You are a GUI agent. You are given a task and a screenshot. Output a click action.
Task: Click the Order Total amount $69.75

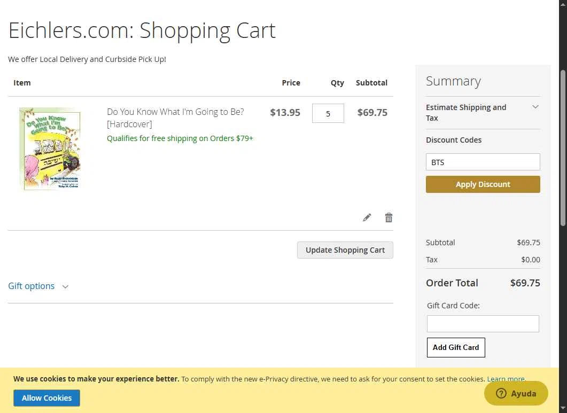click(x=525, y=283)
